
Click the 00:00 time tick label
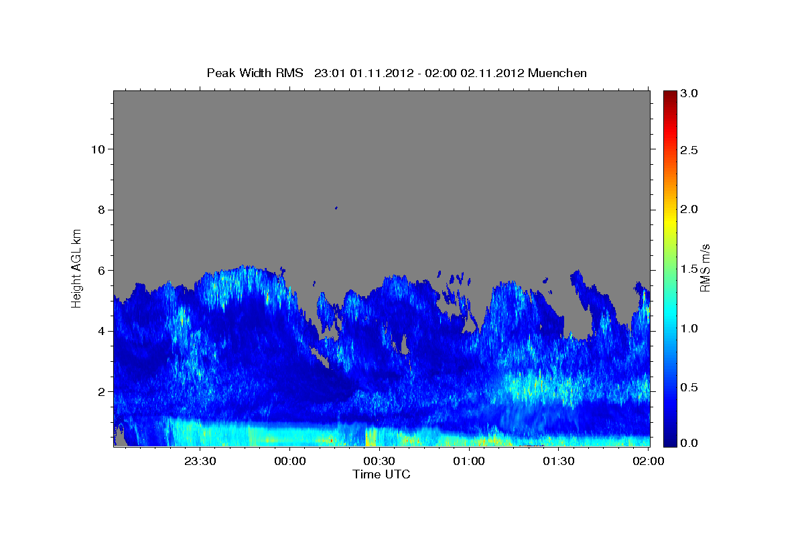(290, 461)
